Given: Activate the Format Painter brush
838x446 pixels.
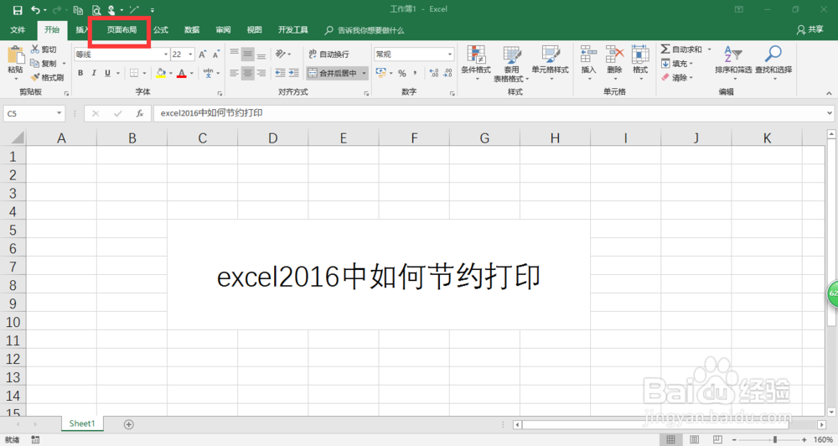Looking at the screenshot, I should click(35, 77).
